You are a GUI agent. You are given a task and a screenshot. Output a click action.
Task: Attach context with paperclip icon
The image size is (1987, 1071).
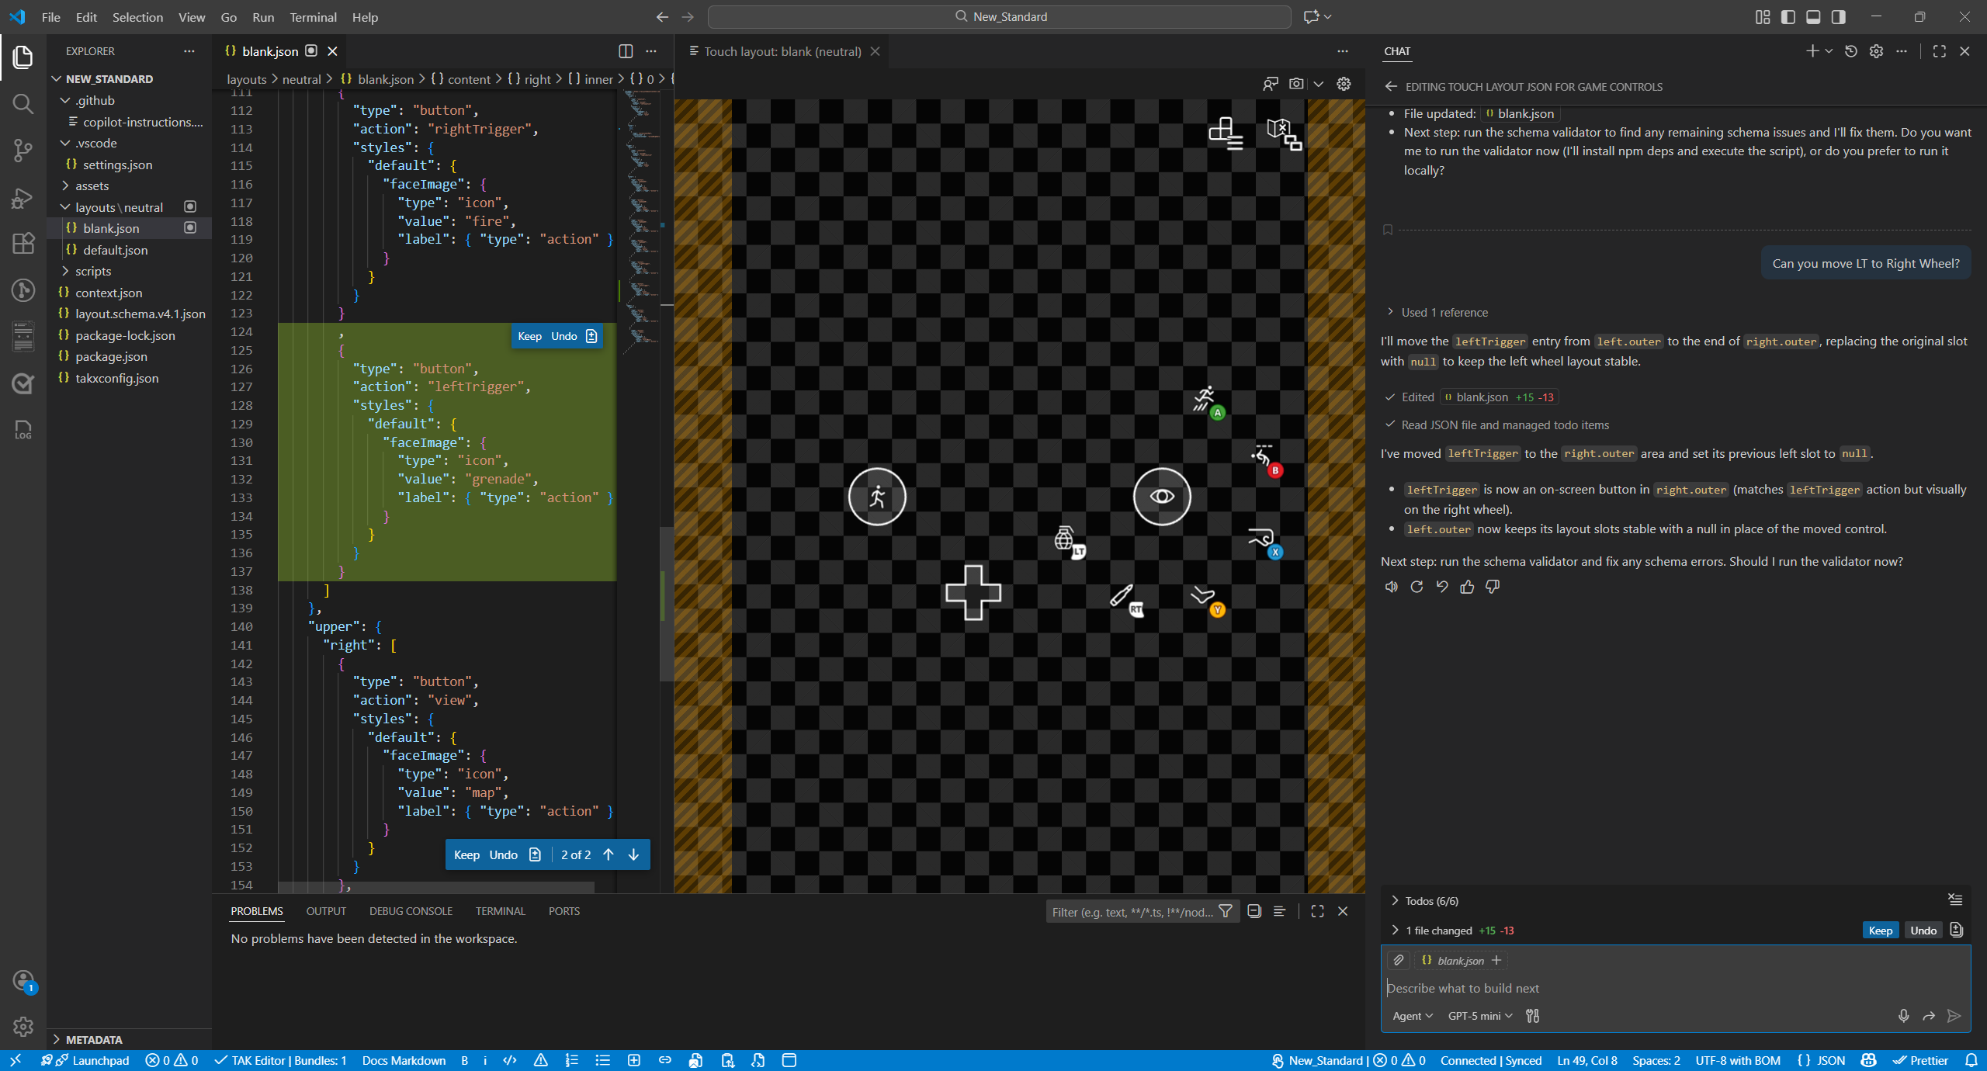1399,961
